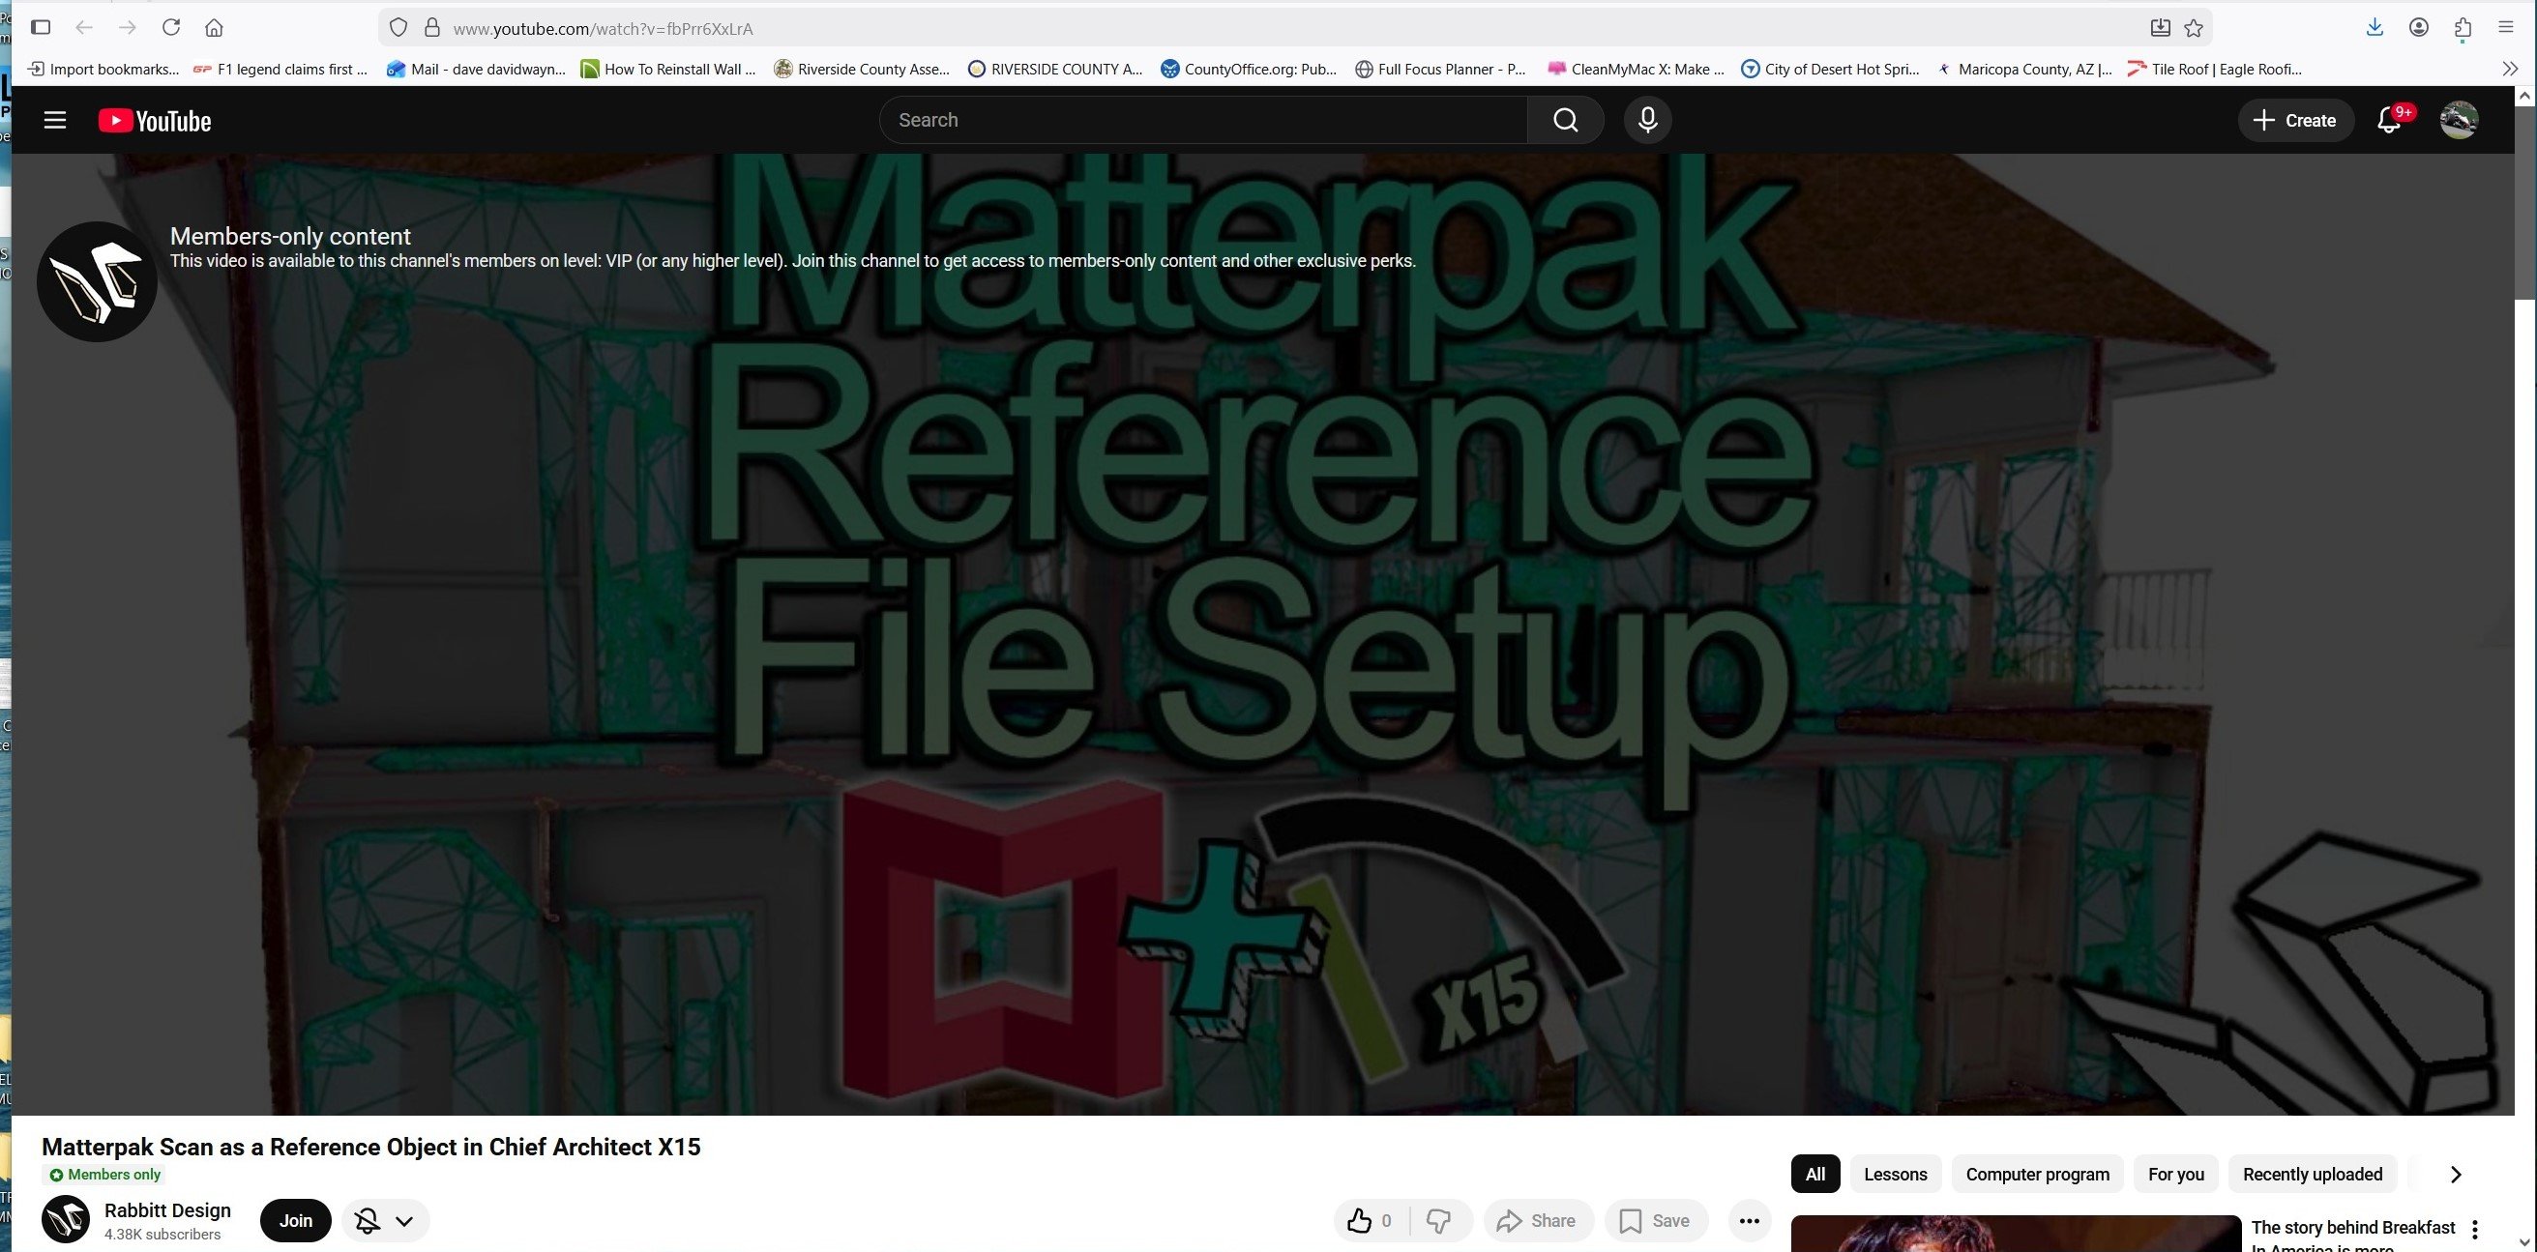Save video to playlist
This screenshot has width=2537, height=1252.
[x=1655, y=1220]
